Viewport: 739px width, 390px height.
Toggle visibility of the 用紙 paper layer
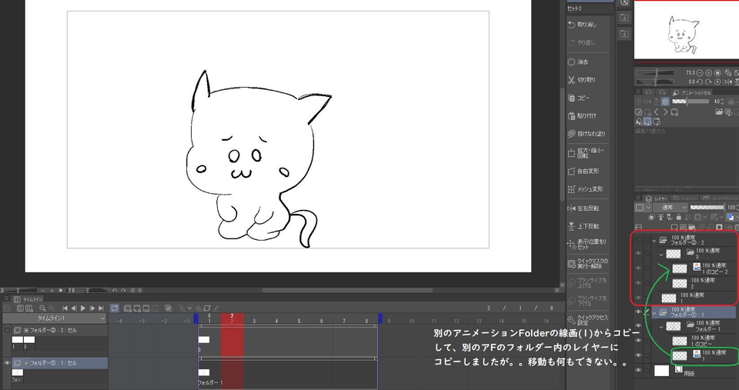(638, 371)
